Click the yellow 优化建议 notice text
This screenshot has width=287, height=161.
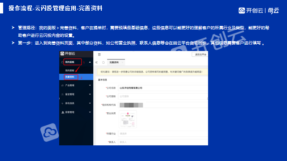pyautogui.click(x=152, y=72)
